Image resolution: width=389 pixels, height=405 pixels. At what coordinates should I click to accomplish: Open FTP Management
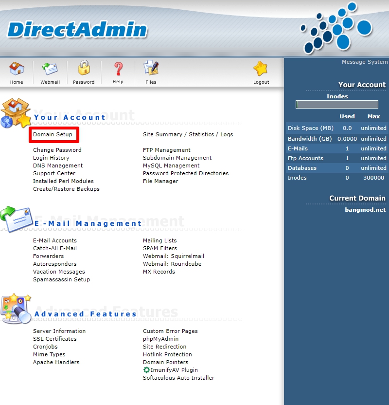tap(167, 150)
